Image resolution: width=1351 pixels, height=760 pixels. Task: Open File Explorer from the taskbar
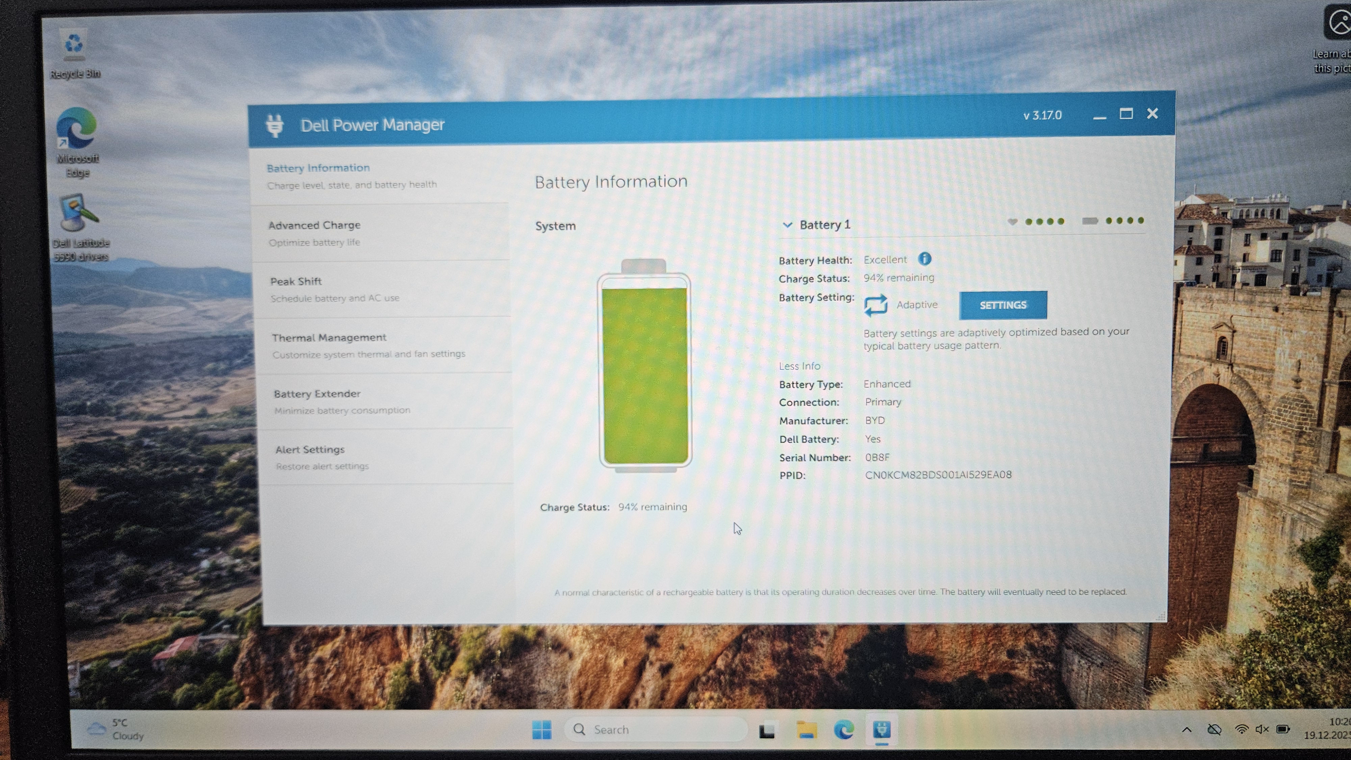click(806, 730)
